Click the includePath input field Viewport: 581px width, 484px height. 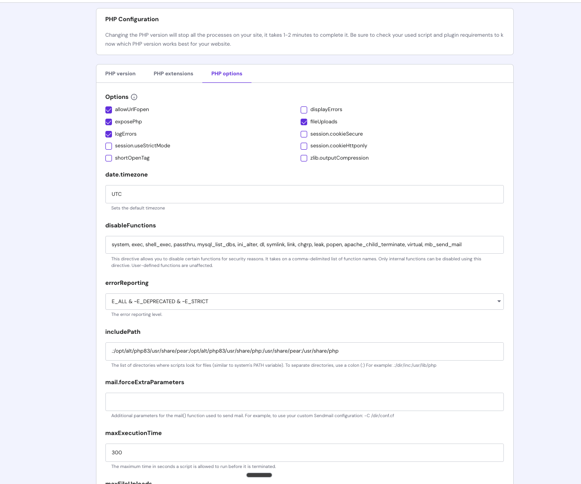304,351
